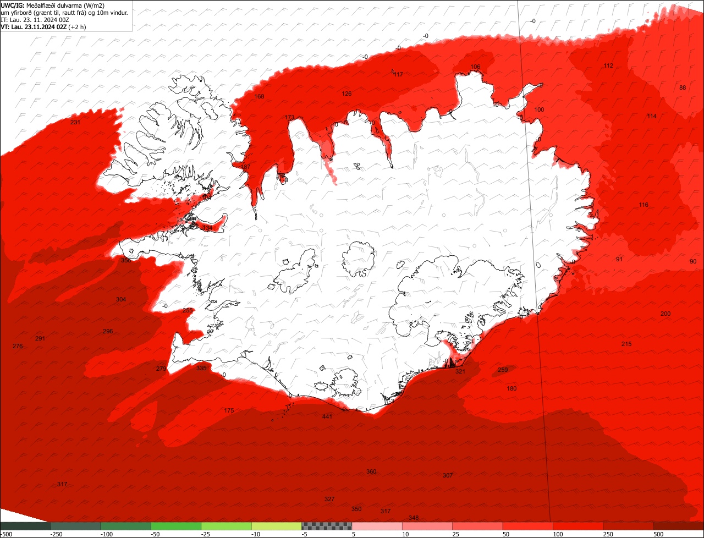Select the map value 304
Image resolution: width=704 pixels, height=538 pixels.
click(121, 300)
